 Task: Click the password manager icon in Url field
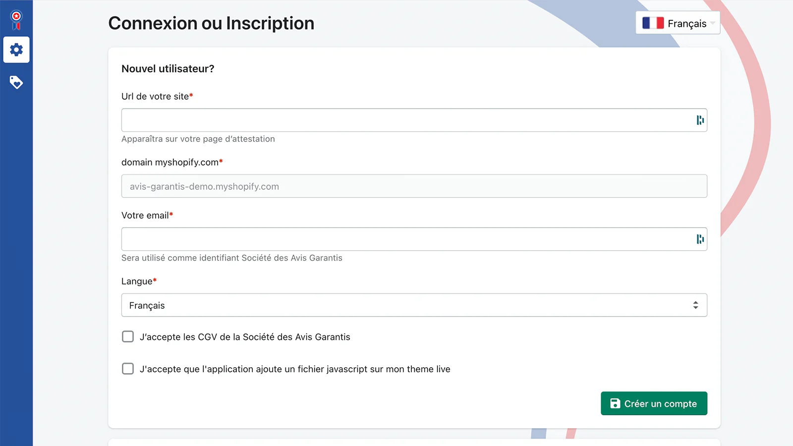700,120
